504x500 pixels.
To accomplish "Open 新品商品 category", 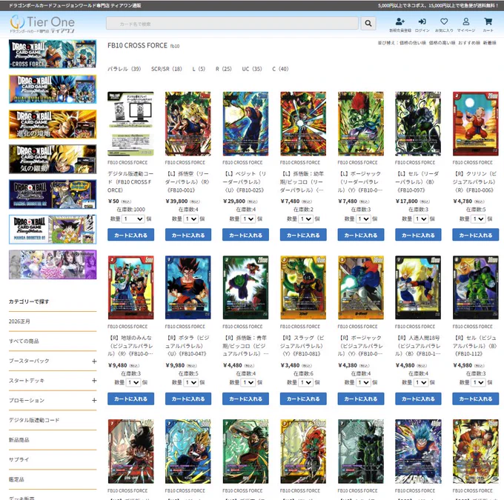I will (x=19, y=440).
